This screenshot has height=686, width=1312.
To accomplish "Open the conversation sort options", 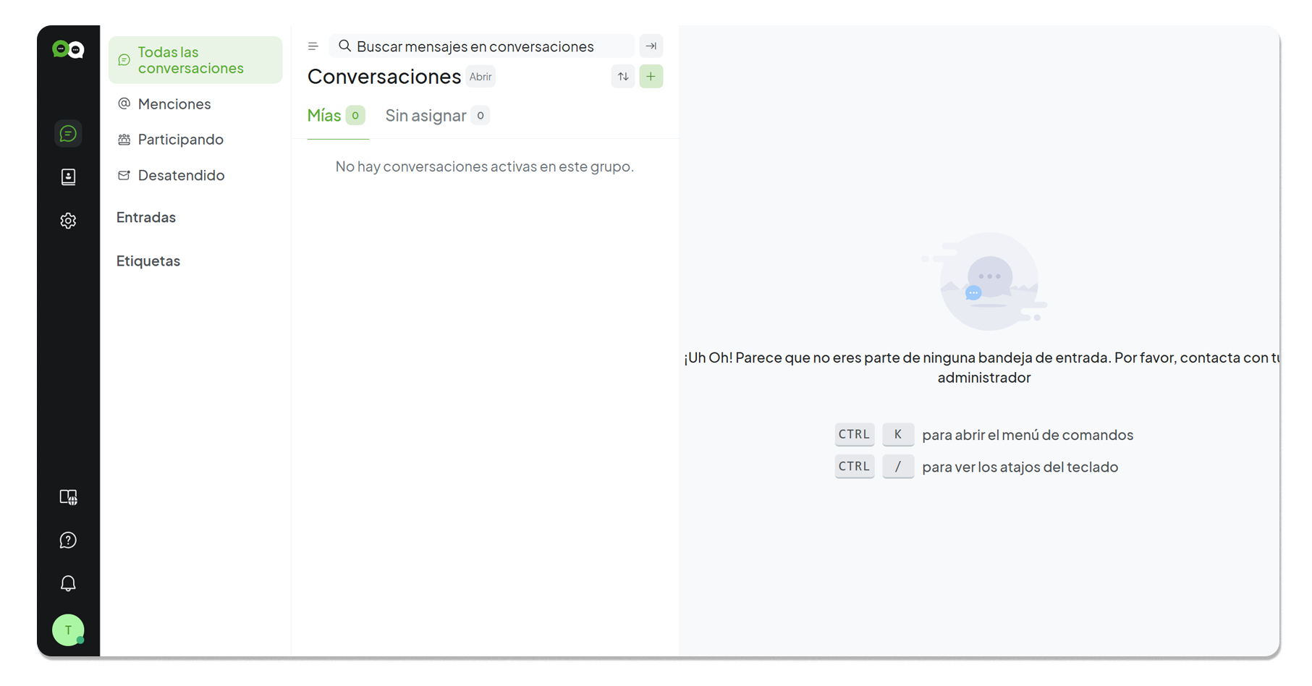I will coord(623,77).
